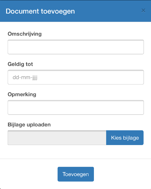Click the Omschrijving label

point(25,34)
